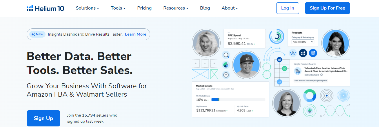The height and width of the screenshot is (127, 380).
Task: Click the My Market Share progress bar
Action: pyautogui.click(x=238, y=100)
